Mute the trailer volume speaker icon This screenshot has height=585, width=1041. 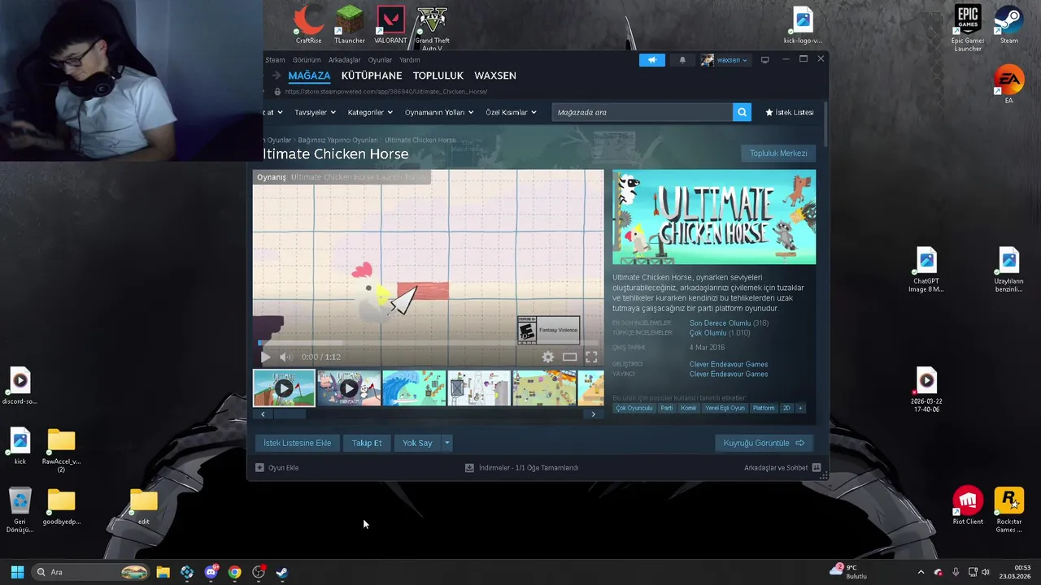(x=285, y=357)
